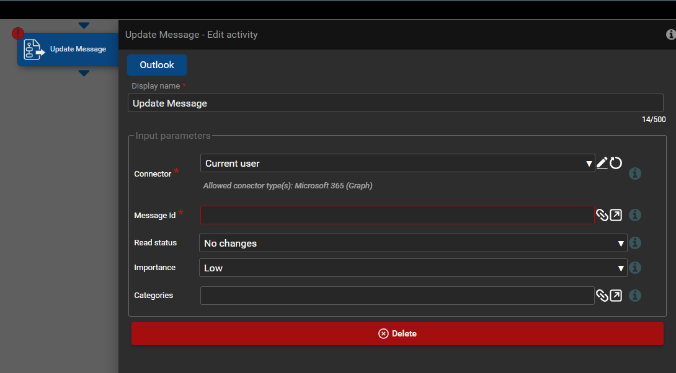
Task: Show info for the Connector parameter
Action: (635, 173)
